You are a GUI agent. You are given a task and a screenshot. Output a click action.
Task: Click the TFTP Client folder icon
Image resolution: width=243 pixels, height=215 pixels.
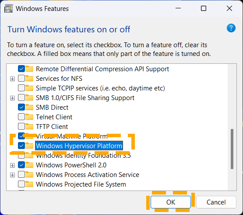pos(29,127)
